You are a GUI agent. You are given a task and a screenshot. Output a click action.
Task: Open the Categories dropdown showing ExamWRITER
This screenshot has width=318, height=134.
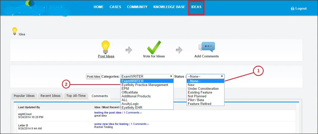(x=147, y=76)
